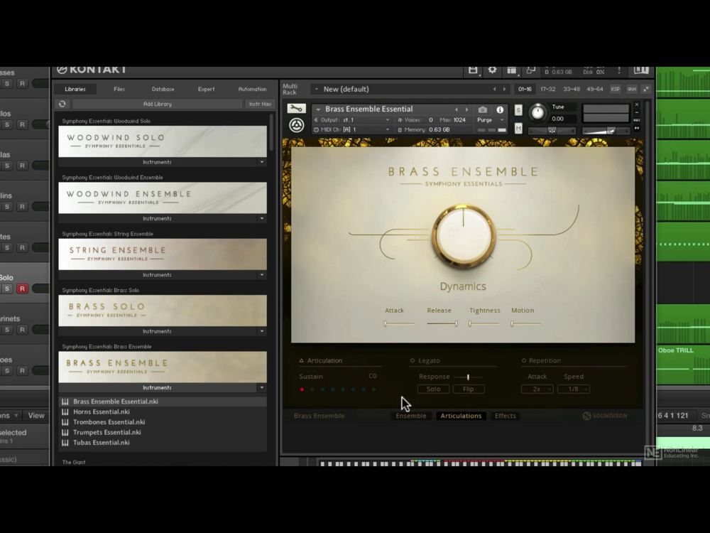
Task: Toggle solo S on the Solo track
Action: (7, 289)
